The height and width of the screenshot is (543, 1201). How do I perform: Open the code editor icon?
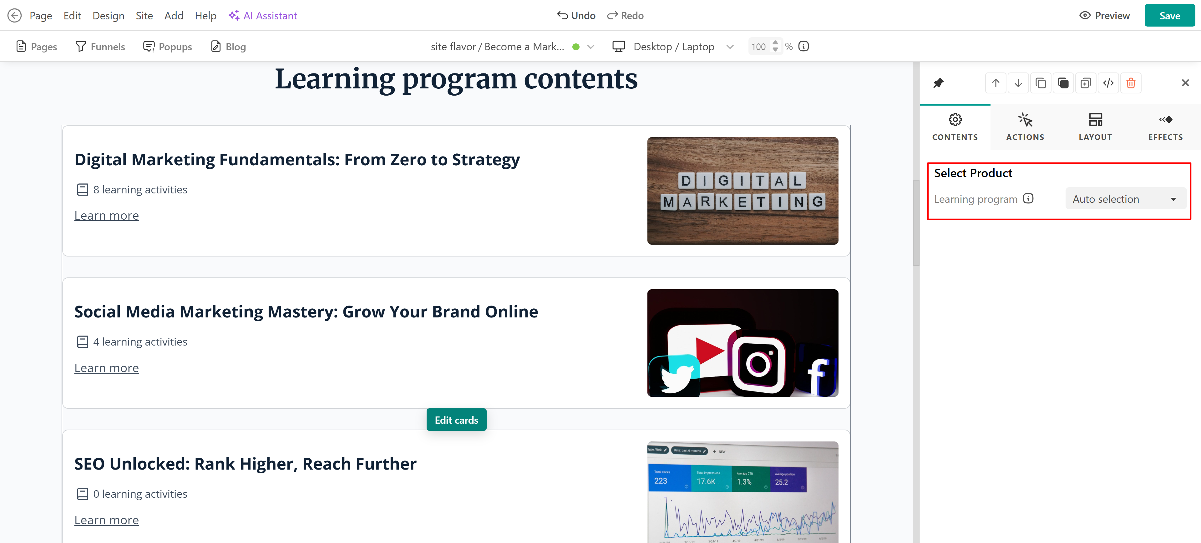(x=1108, y=83)
